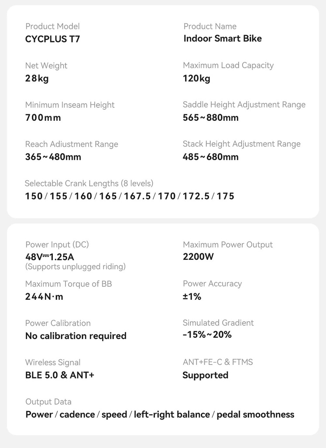The image size is (326, 448).
Task: Click left-right balance in Output Data
Action: pyautogui.click(x=172, y=415)
